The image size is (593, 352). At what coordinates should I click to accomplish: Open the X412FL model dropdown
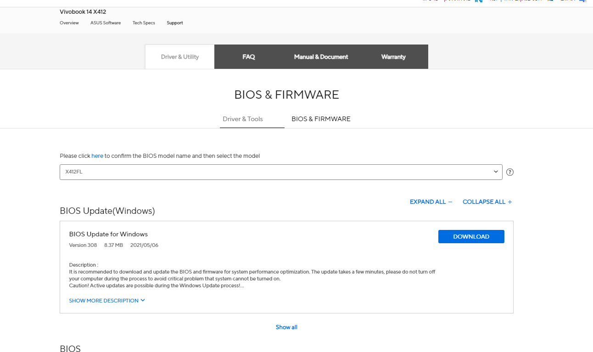(x=281, y=172)
